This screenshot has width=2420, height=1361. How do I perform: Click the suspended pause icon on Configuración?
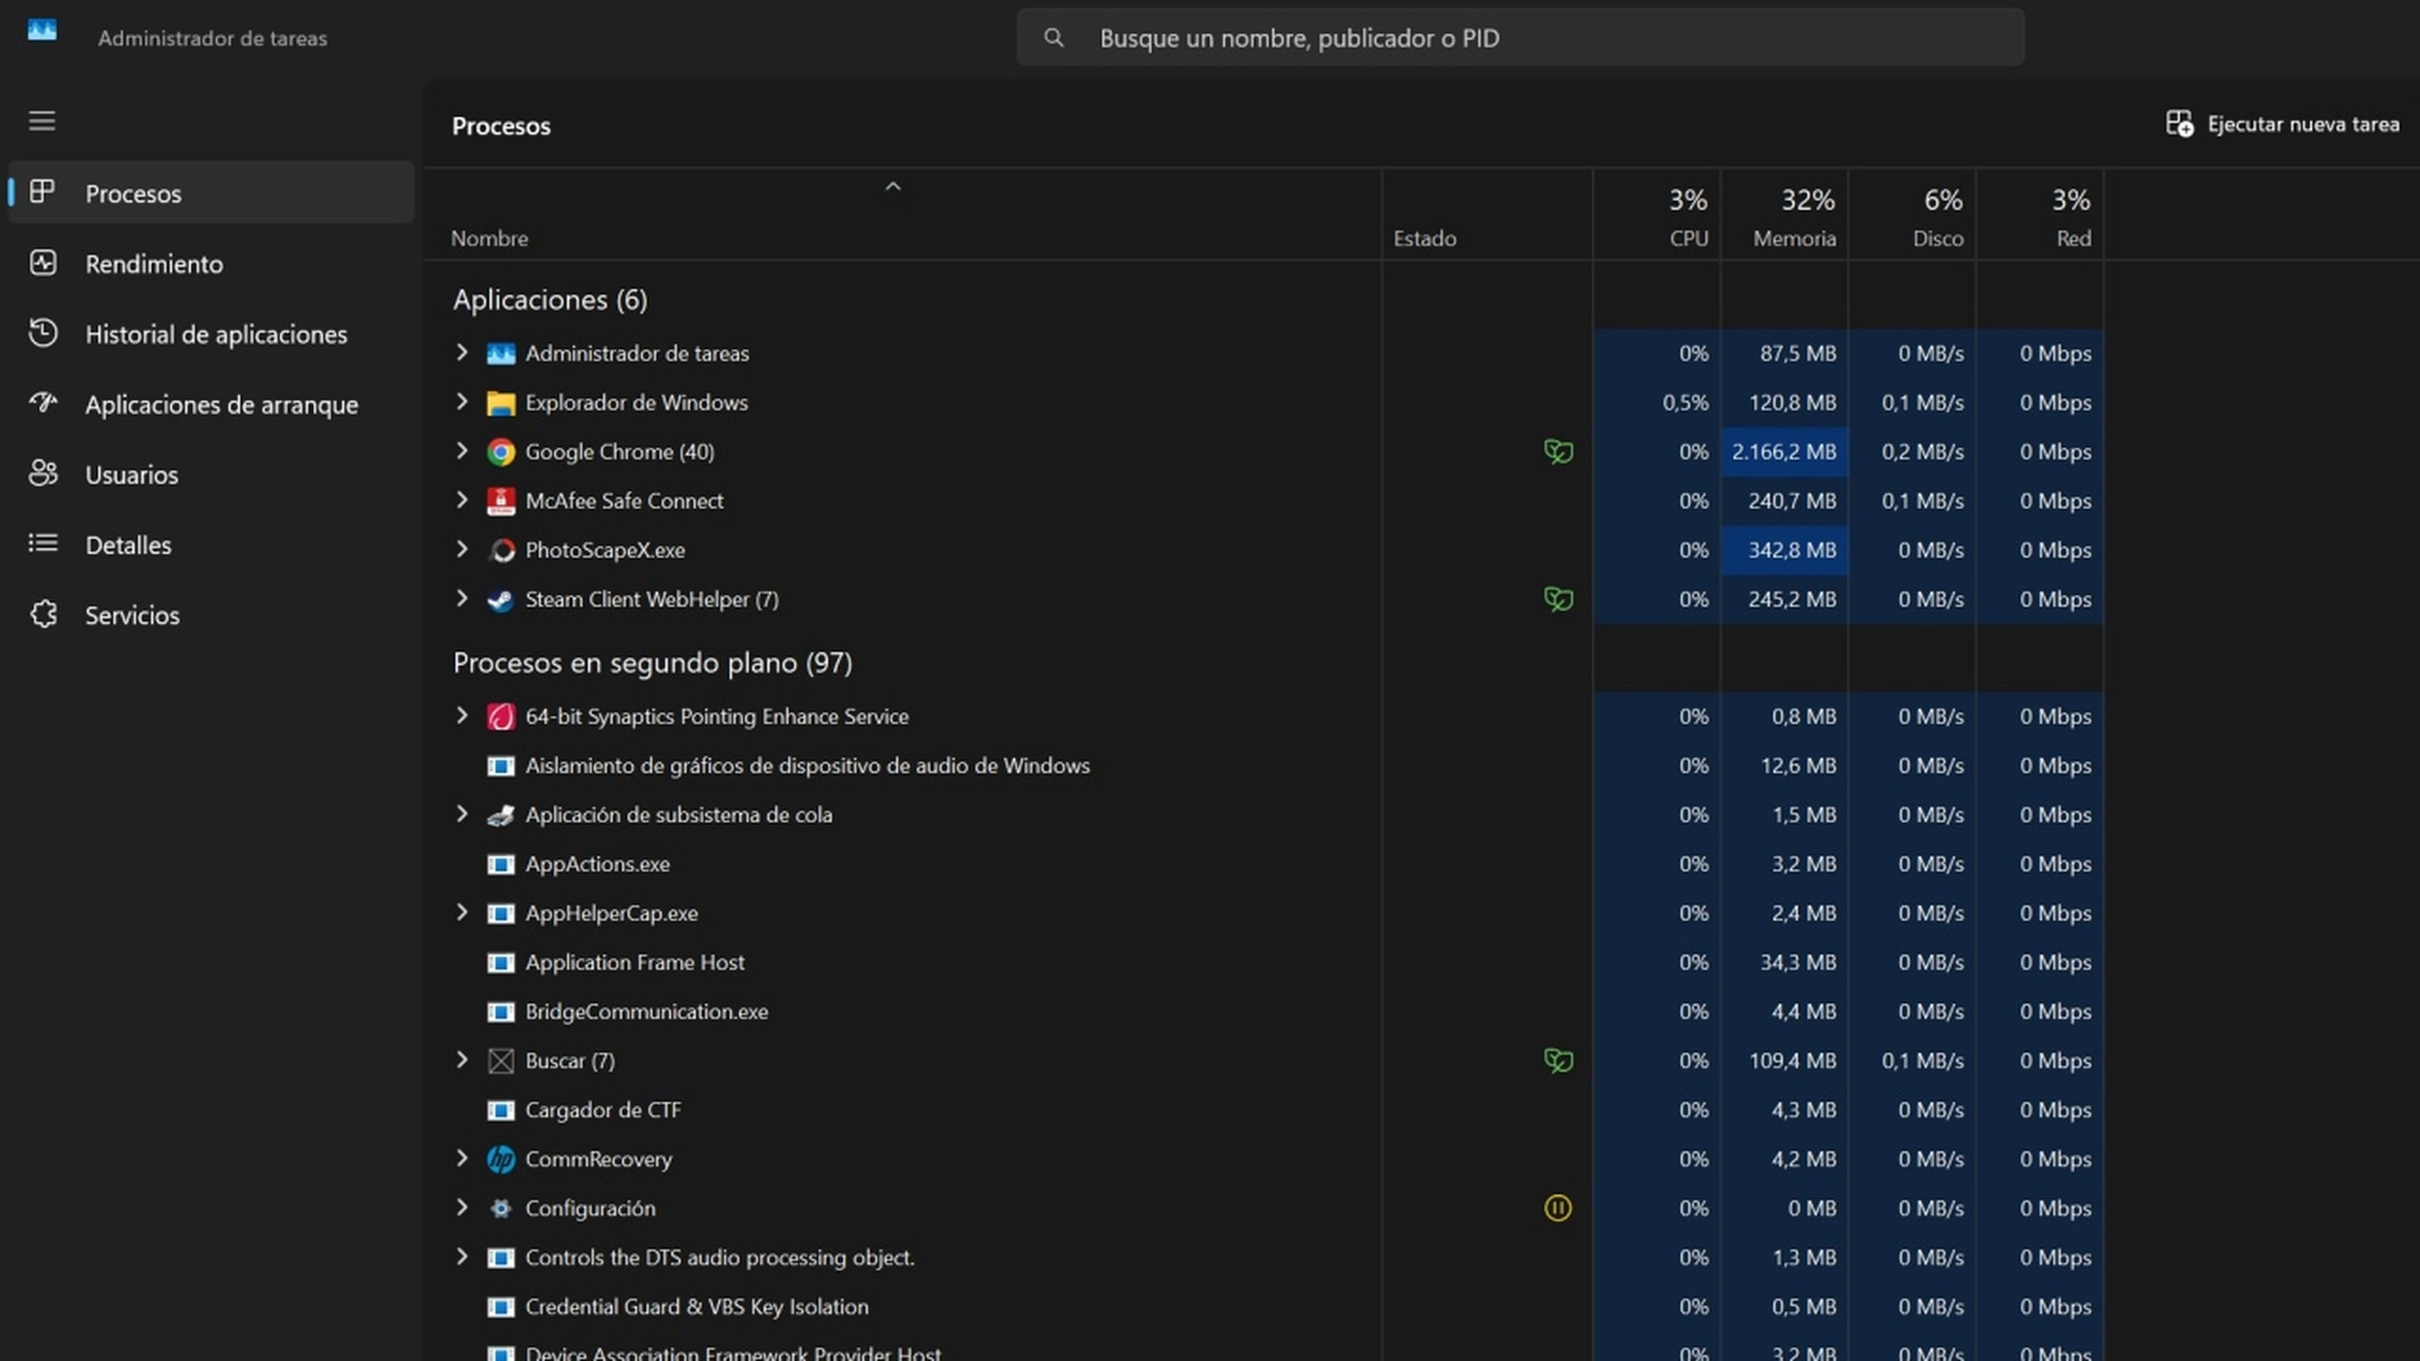tap(1558, 1208)
